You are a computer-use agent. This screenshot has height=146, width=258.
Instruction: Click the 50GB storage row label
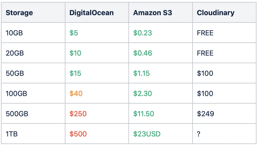[15, 73]
